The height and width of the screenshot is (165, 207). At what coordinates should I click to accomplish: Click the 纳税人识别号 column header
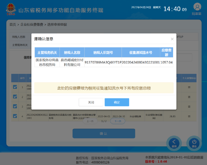tap(103, 52)
